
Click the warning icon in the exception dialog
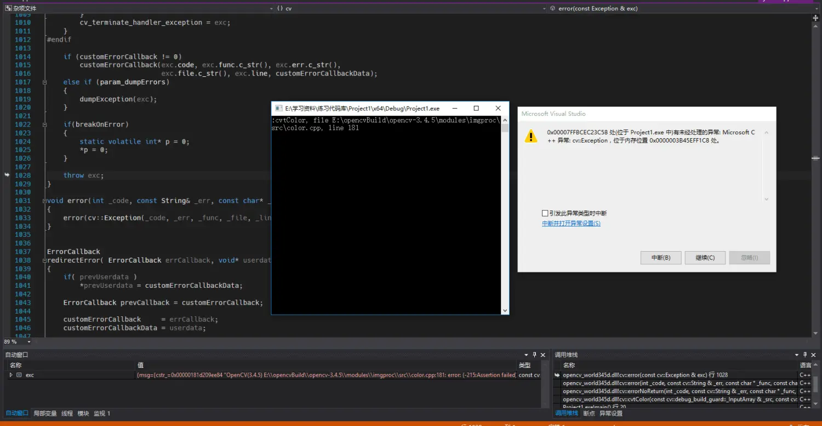[x=531, y=136]
